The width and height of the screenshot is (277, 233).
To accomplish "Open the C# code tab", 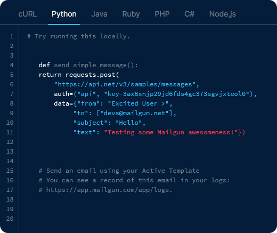I will point(189,14).
